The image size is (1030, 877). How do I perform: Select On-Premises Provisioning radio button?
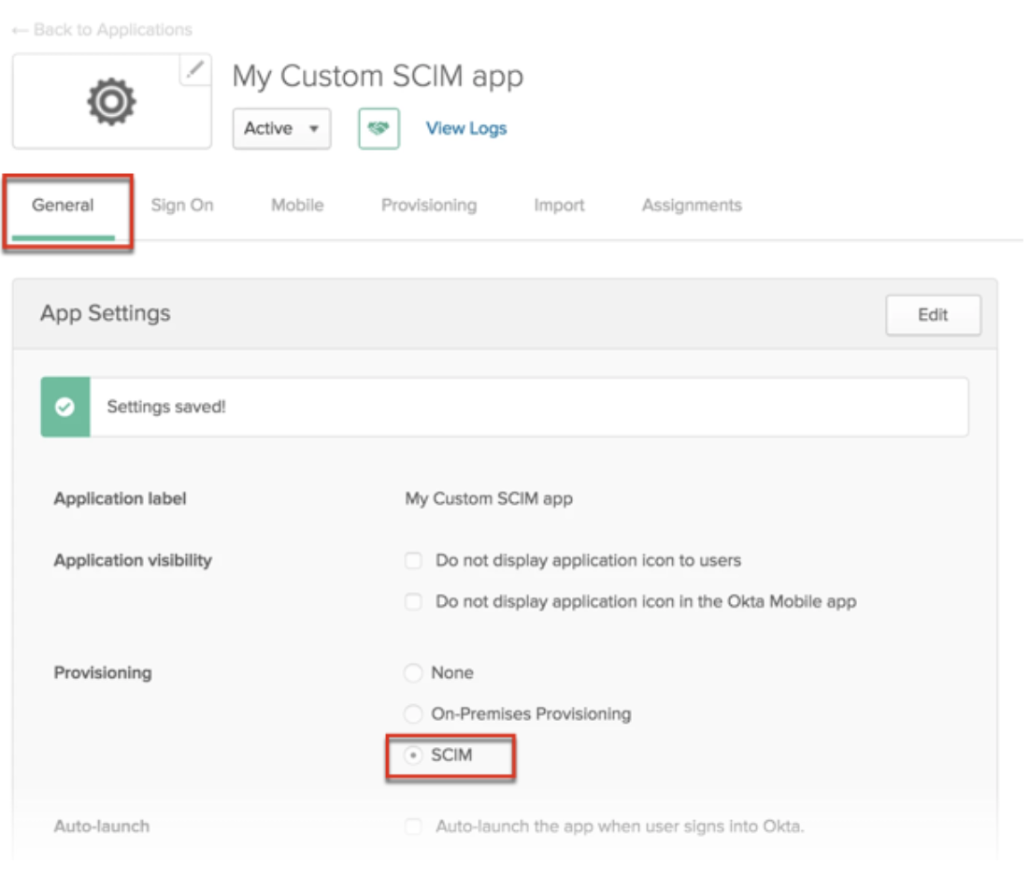click(412, 714)
